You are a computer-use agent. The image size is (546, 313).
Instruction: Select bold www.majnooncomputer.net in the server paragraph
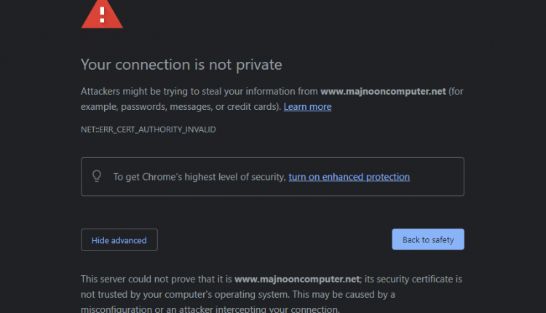(297, 280)
